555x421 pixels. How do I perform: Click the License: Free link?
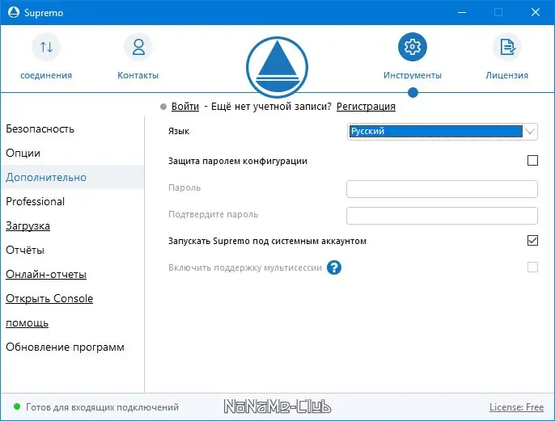pyautogui.click(x=516, y=407)
